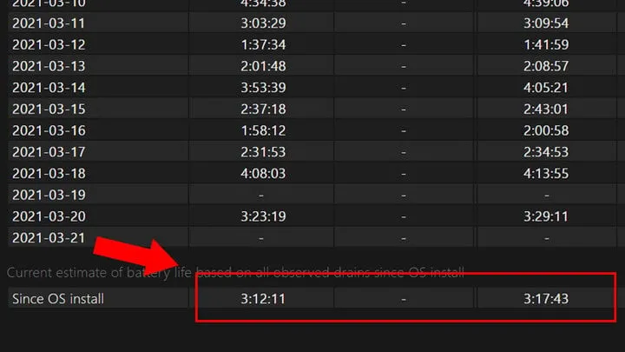The image size is (625, 352).
Task: Click the Since OS install label
Action: coord(58,299)
